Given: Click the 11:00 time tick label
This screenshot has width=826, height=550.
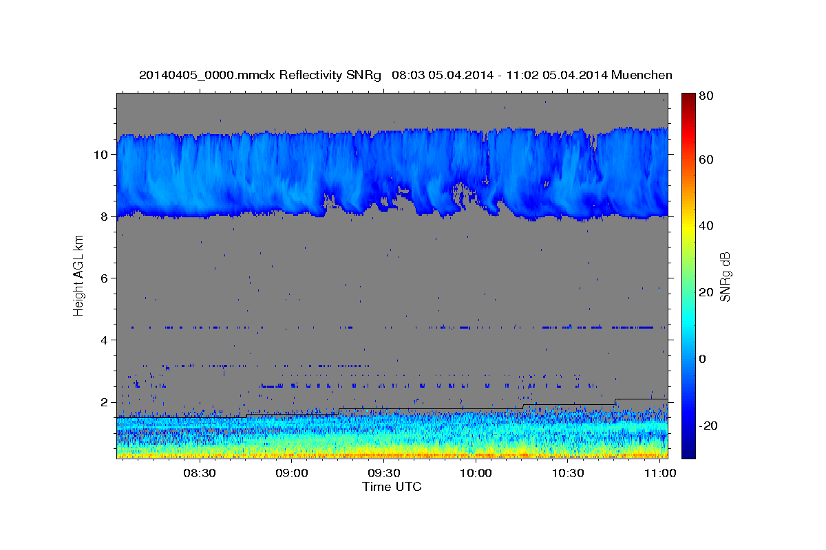Looking at the screenshot, I should click(660, 473).
